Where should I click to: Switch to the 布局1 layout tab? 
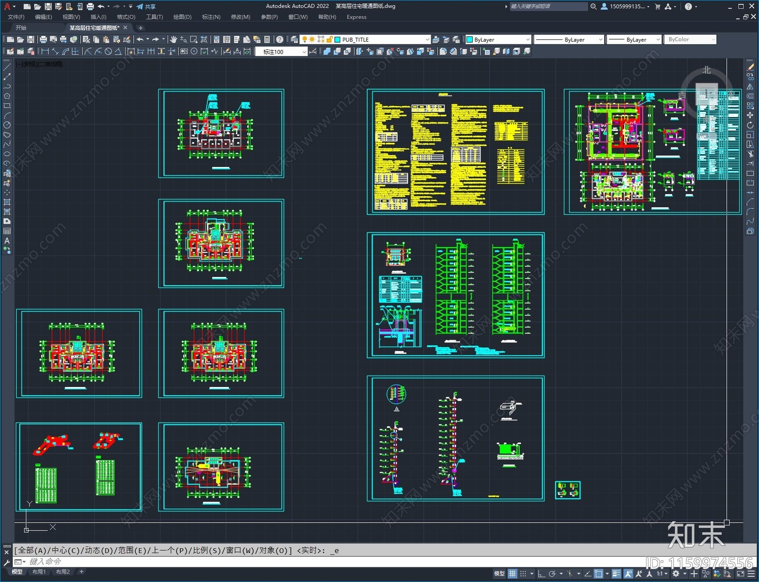pyautogui.click(x=39, y=572)
